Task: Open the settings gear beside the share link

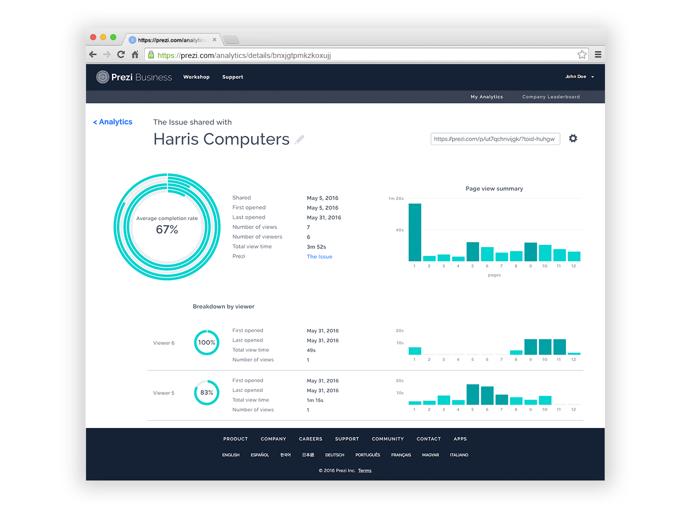Action: pos(573,138)
